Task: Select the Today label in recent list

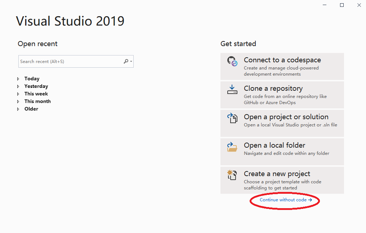Action: click(32, 79)
